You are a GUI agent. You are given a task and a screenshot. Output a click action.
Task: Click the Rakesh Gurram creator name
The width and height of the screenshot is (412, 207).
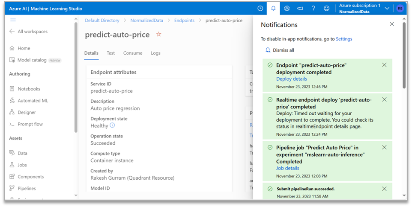coord(132,178)
